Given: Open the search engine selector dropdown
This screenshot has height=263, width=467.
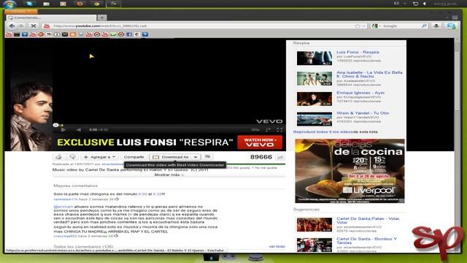Looking at the screenshot, I should [x=377, y=26].
